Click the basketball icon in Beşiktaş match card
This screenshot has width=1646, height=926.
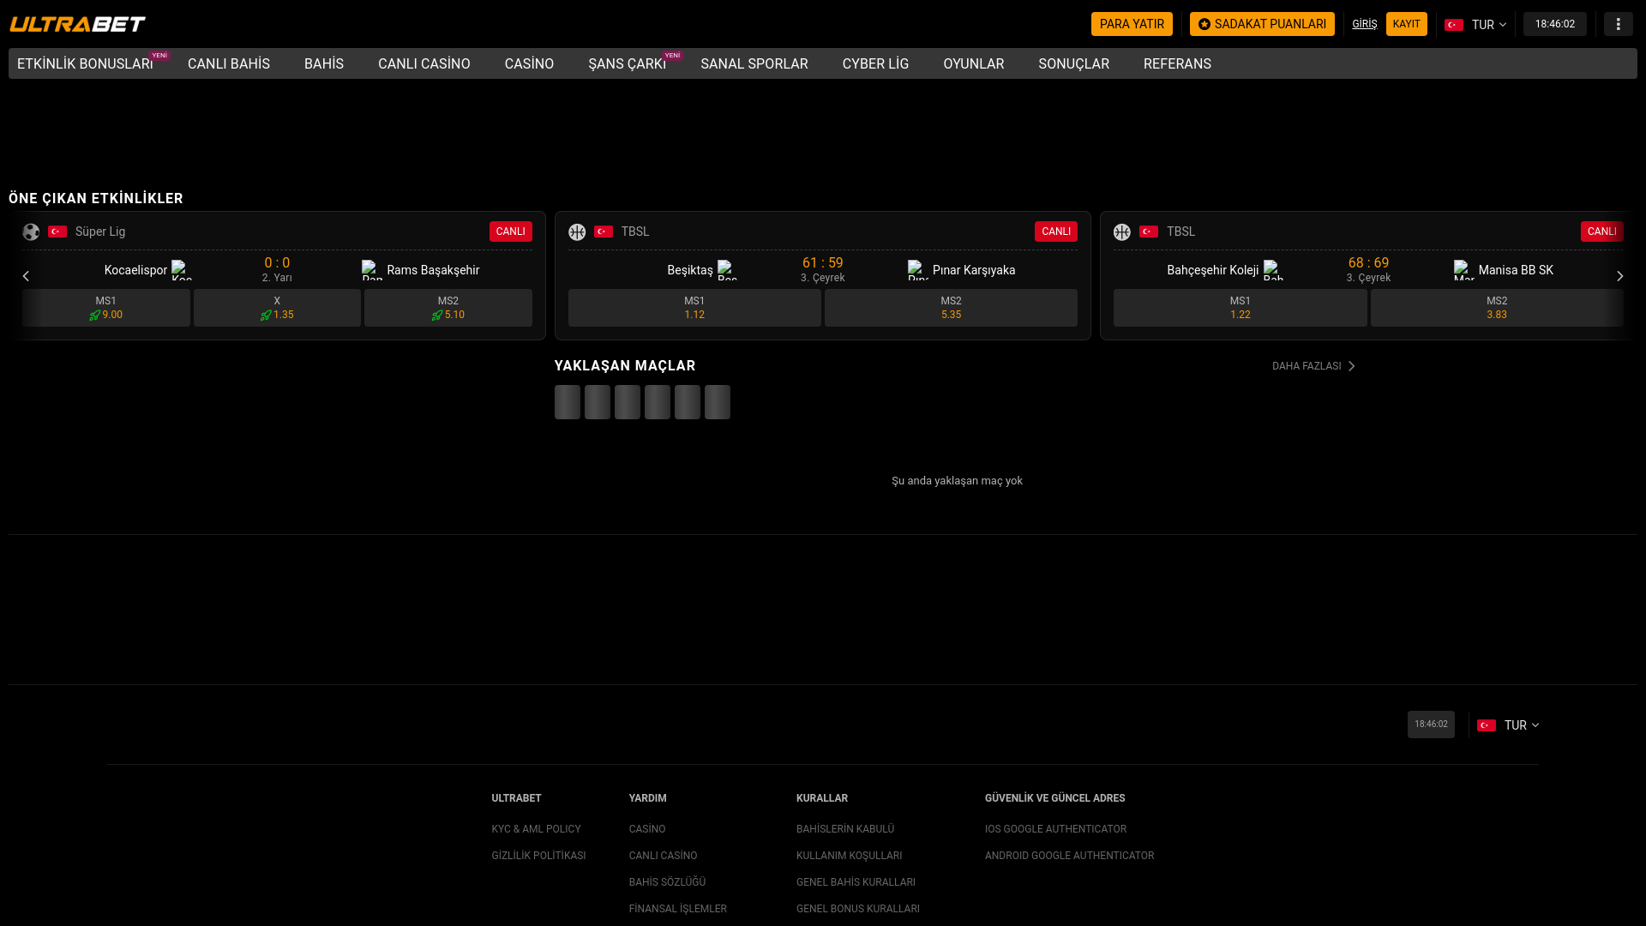pos(577,231)
